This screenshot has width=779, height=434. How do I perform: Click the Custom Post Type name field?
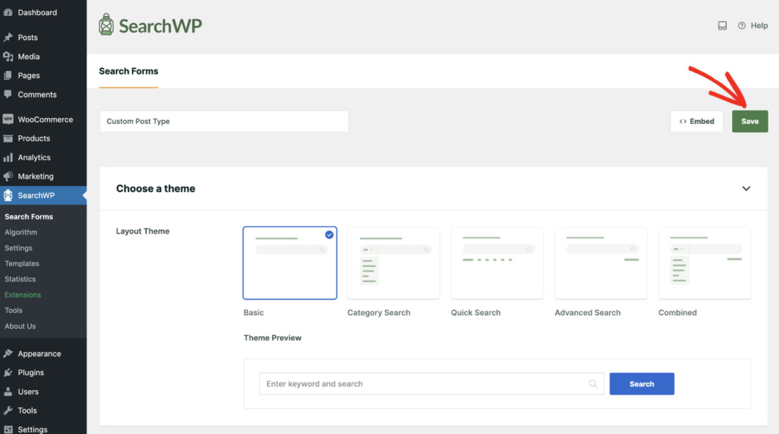(224, 121)
